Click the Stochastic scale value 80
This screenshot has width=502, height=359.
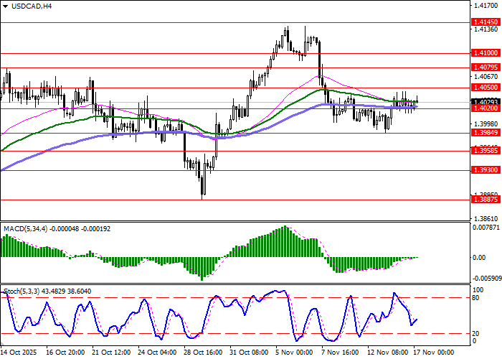(x=476, y=299)
